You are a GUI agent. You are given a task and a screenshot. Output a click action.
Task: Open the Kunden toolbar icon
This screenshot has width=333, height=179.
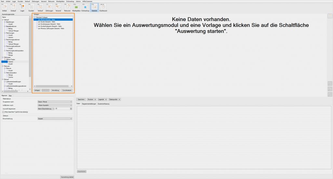tap(31, 7)
